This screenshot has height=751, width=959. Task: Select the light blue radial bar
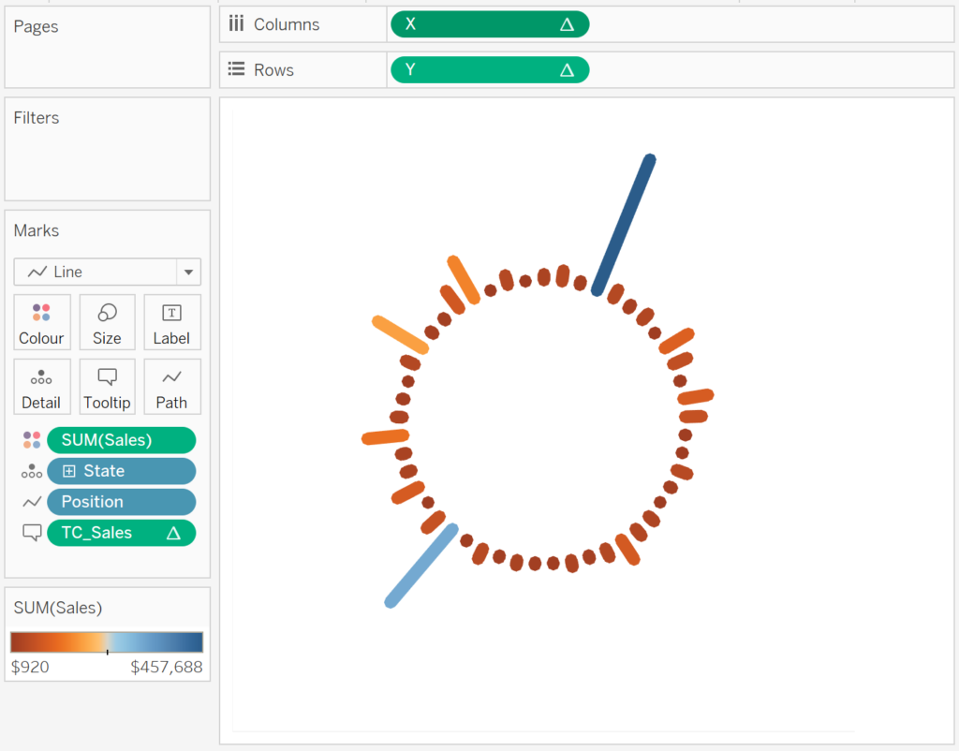(421, 566)
